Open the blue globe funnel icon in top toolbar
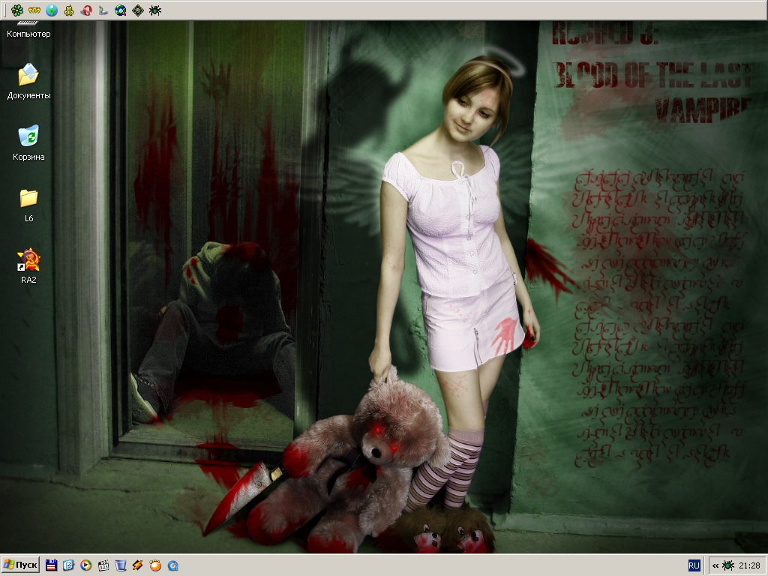The width and height of the screenshot is (768, 576). (52, 10)
